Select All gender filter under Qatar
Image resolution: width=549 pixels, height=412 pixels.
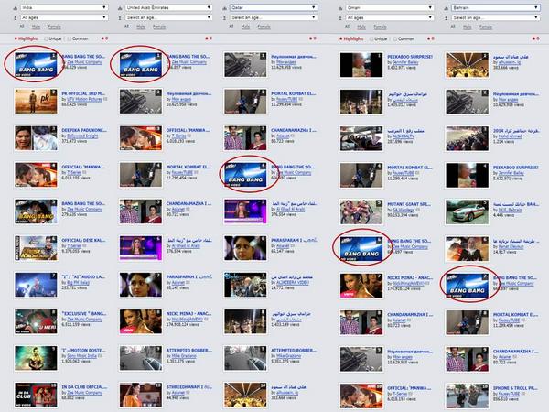point(231,27)
